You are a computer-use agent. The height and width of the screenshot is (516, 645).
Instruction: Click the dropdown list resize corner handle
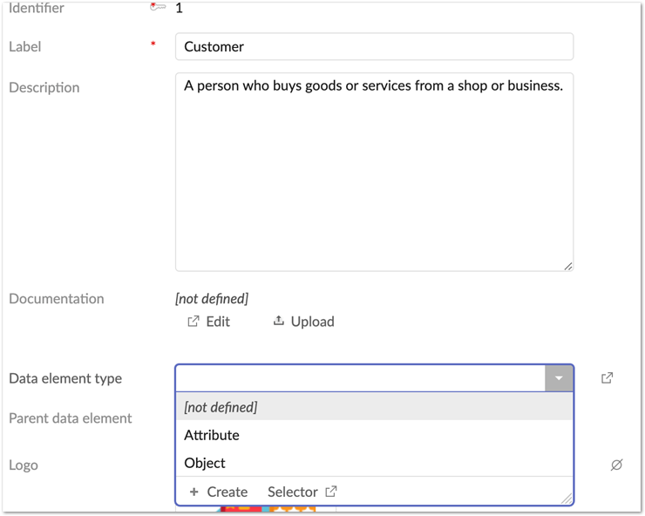[567, 499]
